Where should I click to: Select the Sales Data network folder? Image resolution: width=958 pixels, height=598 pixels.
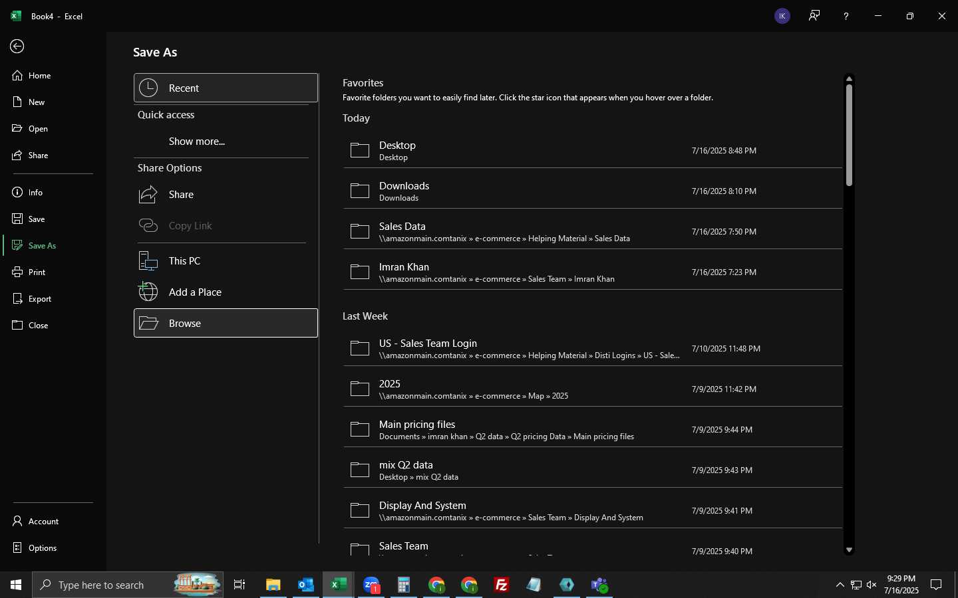593,232
